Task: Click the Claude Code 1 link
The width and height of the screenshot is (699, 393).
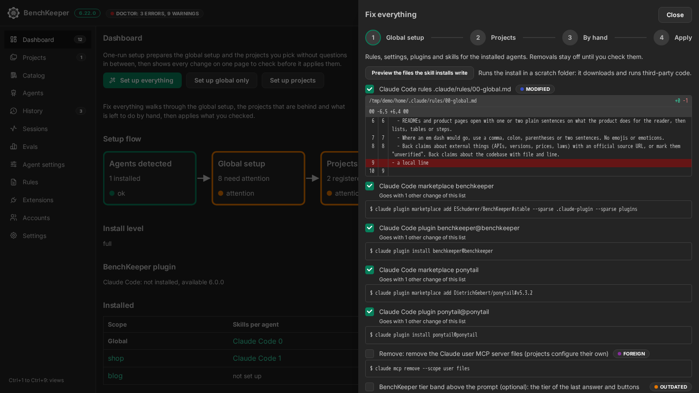Action: click(257, 358)
